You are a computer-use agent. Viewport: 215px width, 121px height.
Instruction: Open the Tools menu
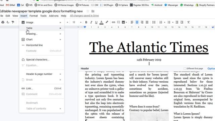[x=43, y=16]
